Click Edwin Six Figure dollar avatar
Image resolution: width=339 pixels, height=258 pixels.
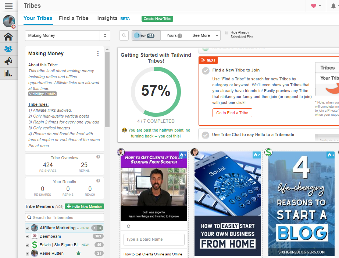35,245
